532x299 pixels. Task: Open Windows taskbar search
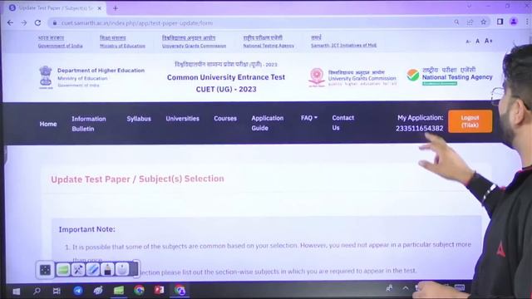click(x=37, y=291)
